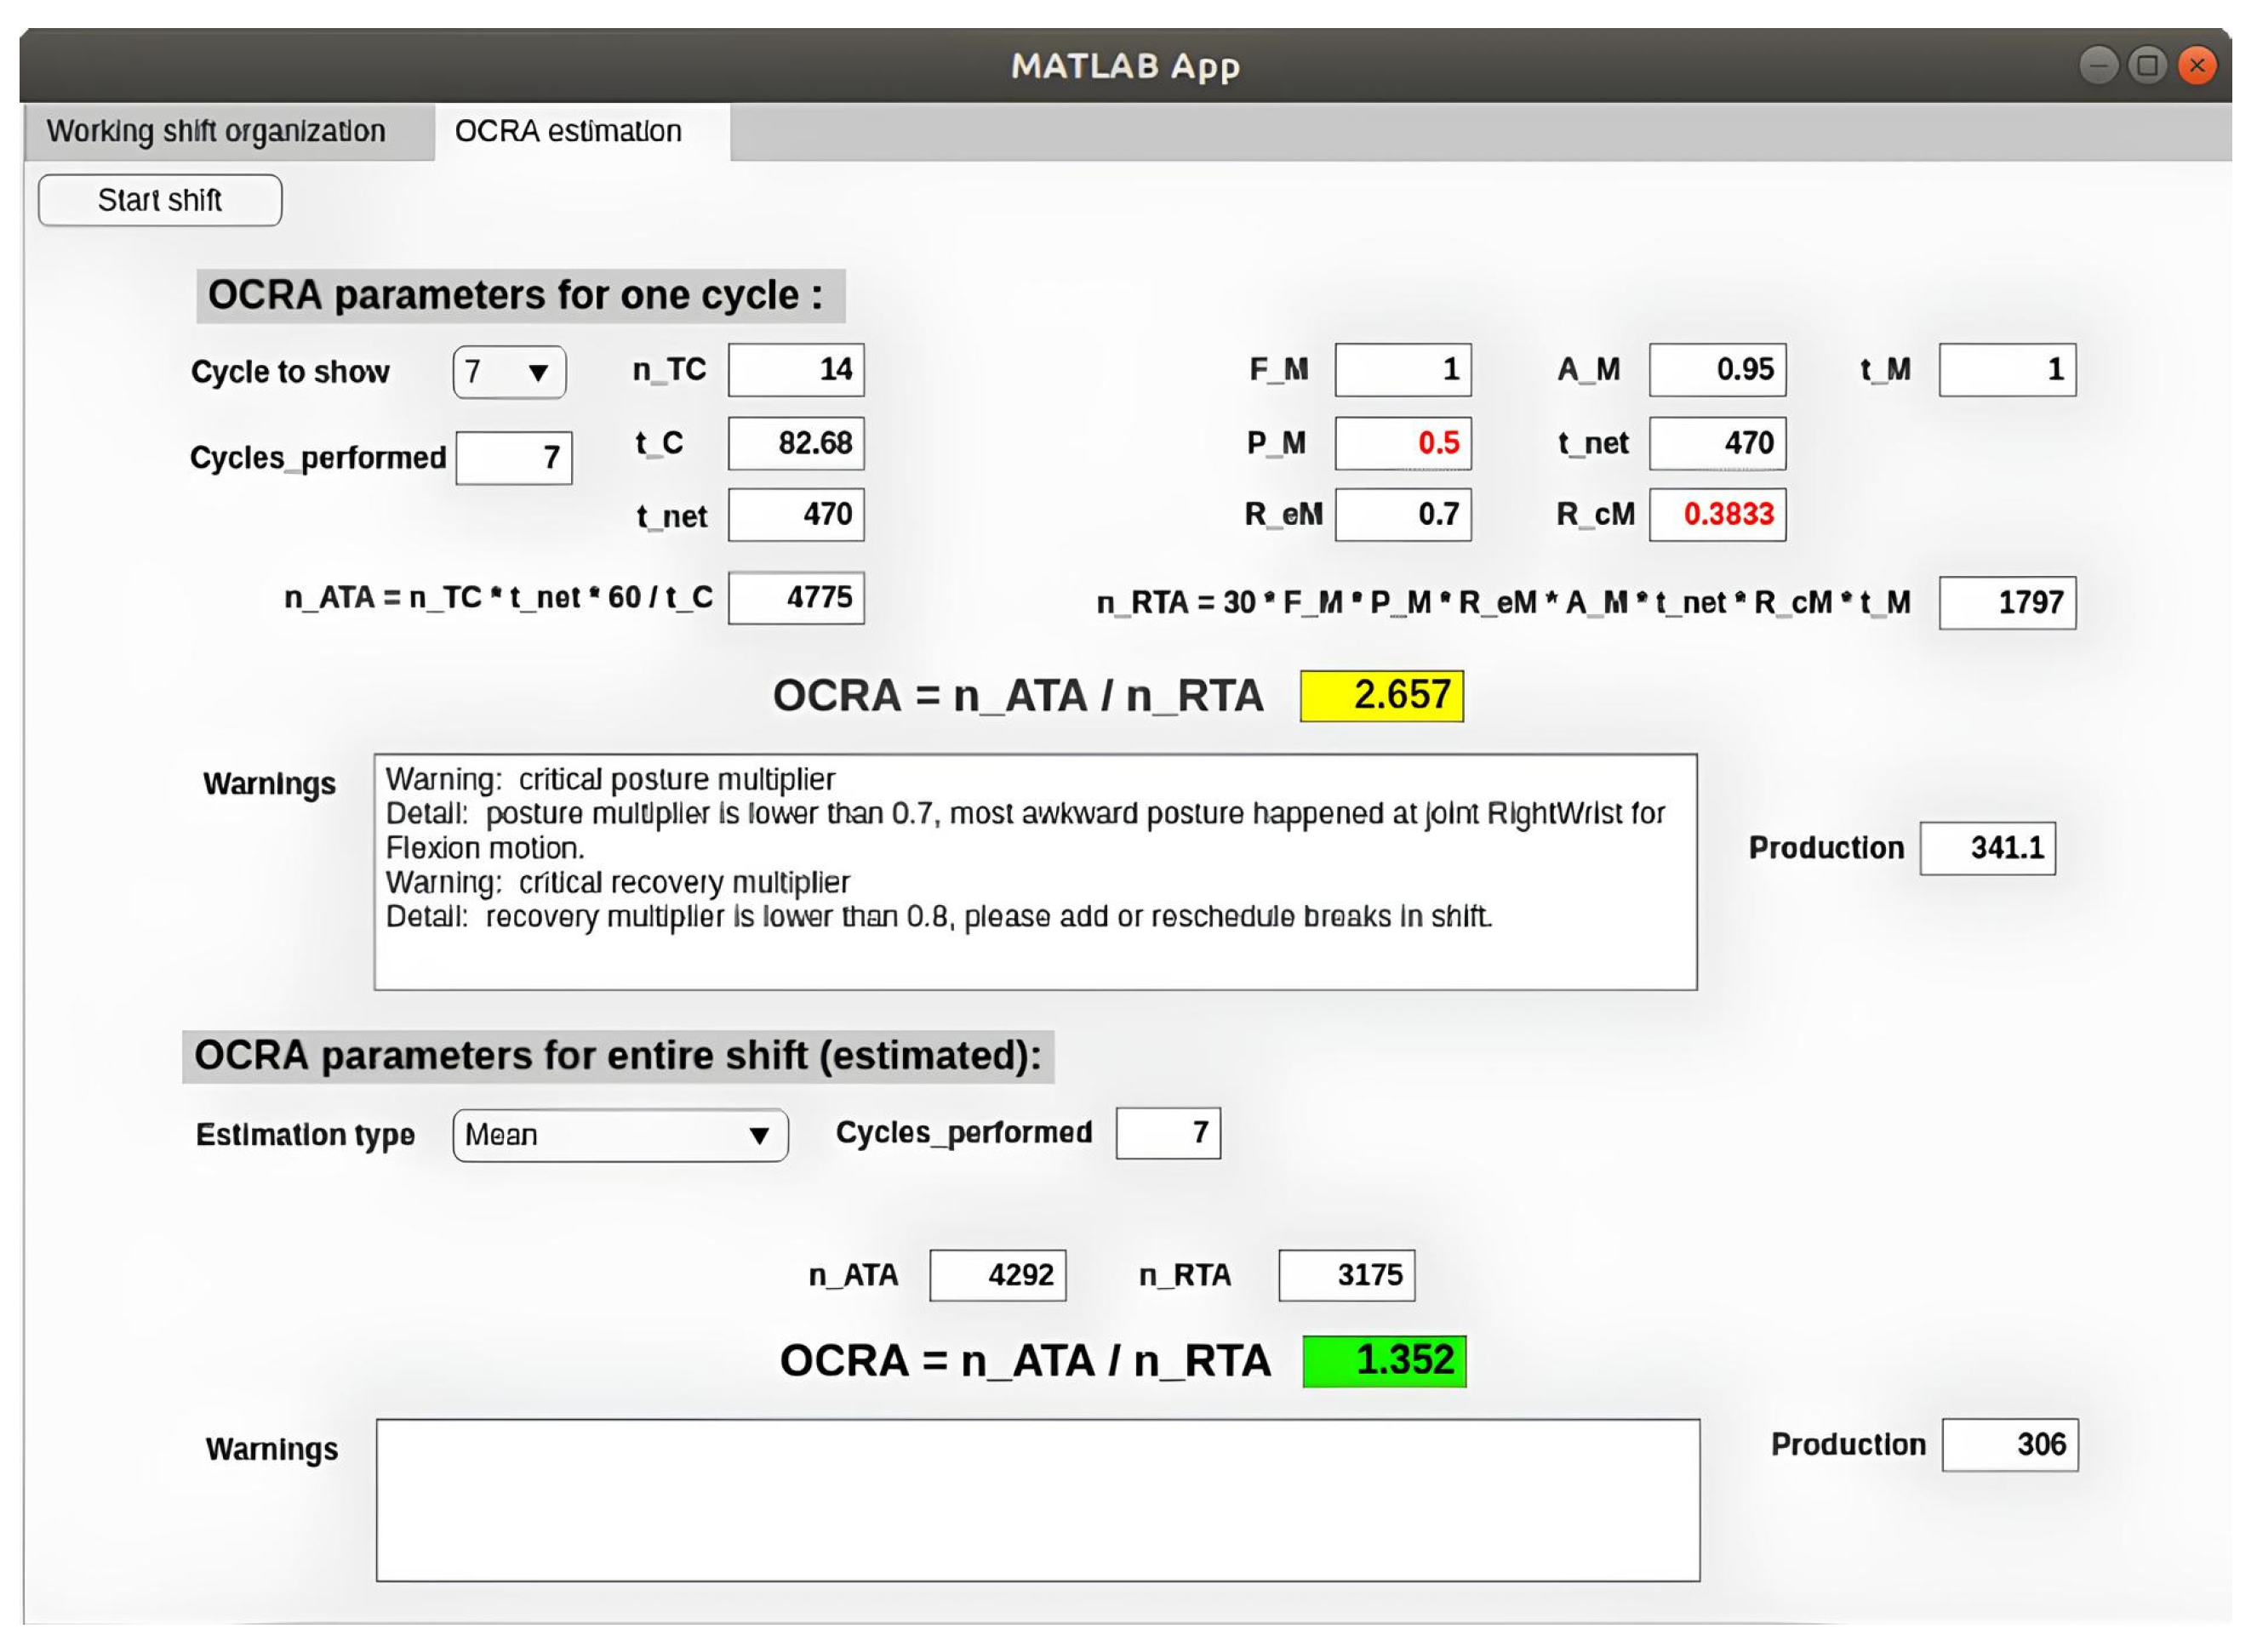Click the green OCRA value 1.352
This screenshot has width=2257, height=1652.
click(x=1385, y=1361)
